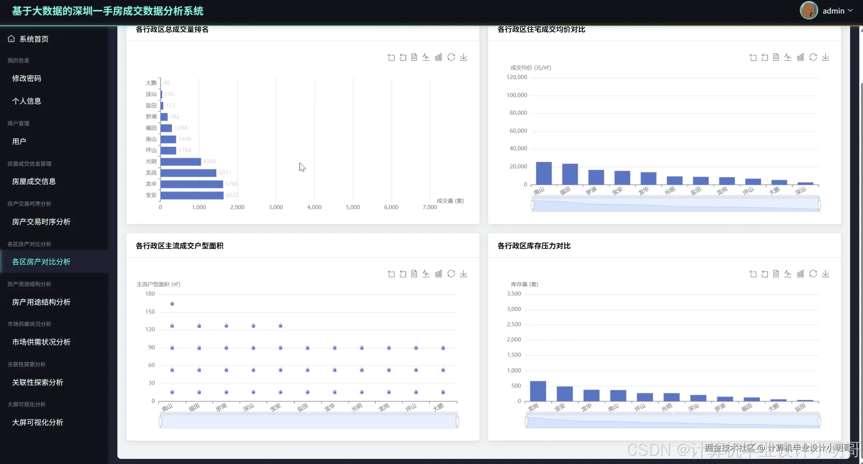Click save-as-image icon in district ranking chart
The width and height of the screenshot is (863, 464).
pyautogui.click(x=464, y=57)
